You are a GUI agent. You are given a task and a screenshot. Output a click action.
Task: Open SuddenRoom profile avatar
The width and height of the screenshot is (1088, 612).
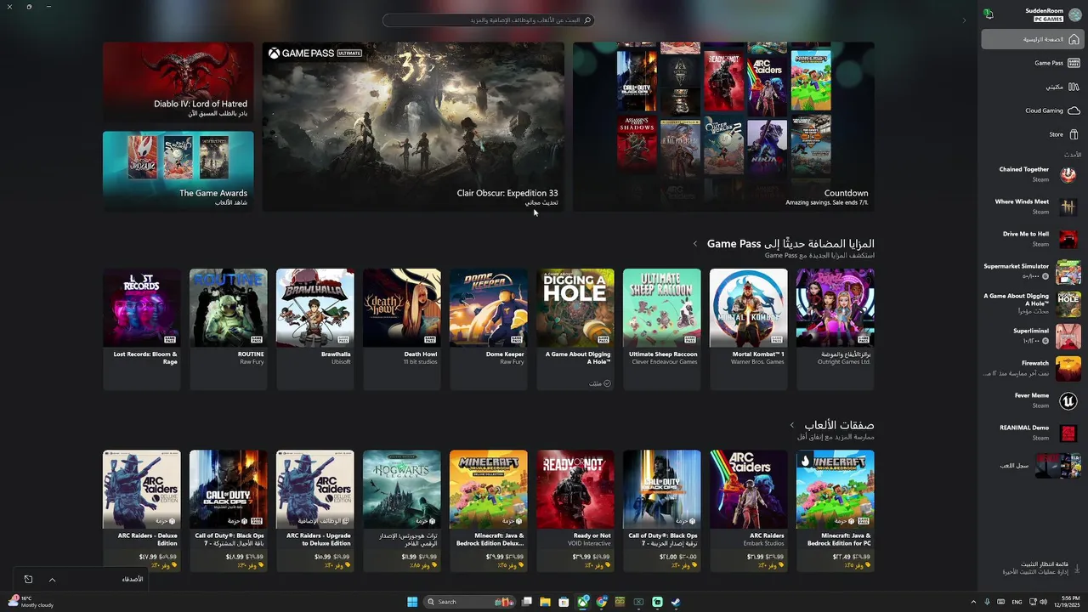[x=1074, y=14]
